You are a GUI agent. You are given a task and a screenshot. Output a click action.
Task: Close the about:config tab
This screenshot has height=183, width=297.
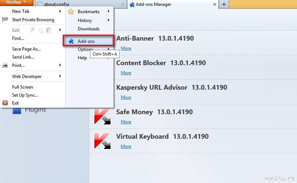point(123,4)
